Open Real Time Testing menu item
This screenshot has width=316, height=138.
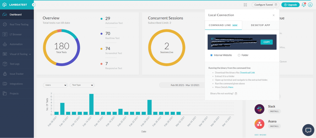(17, 25)
